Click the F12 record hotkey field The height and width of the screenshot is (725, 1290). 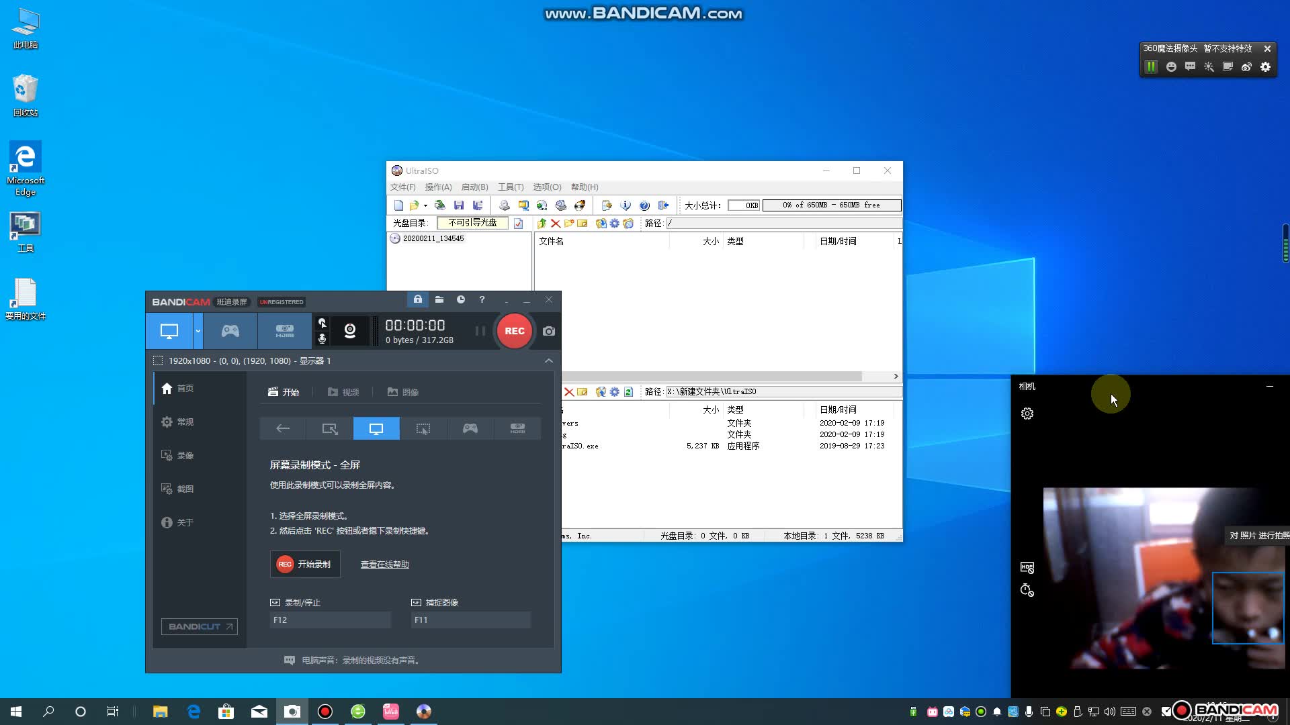(329, 620)
